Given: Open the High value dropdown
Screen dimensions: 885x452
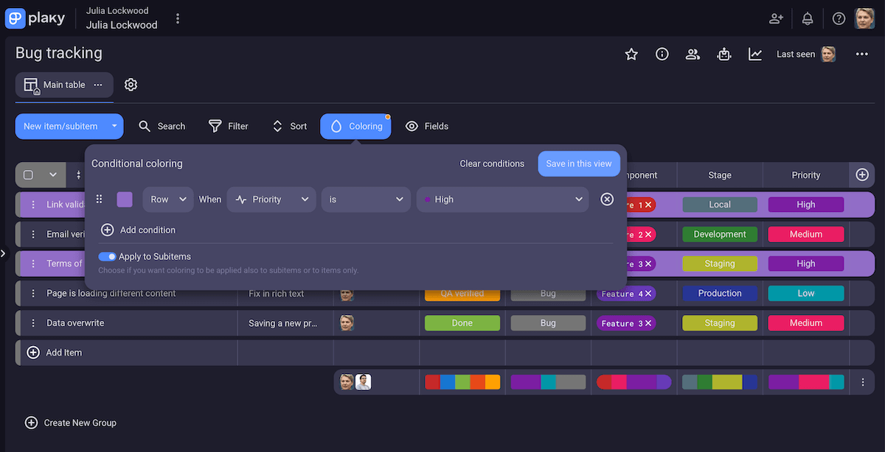Looking at the screenshot, I should [502, 199].
